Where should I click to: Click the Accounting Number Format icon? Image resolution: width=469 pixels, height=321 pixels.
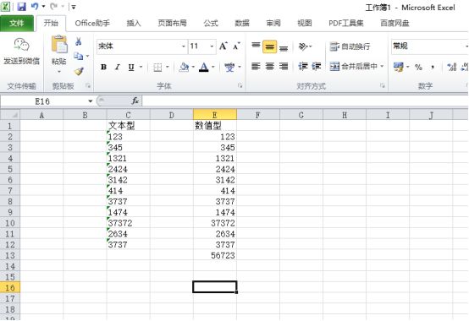point(398,67)
